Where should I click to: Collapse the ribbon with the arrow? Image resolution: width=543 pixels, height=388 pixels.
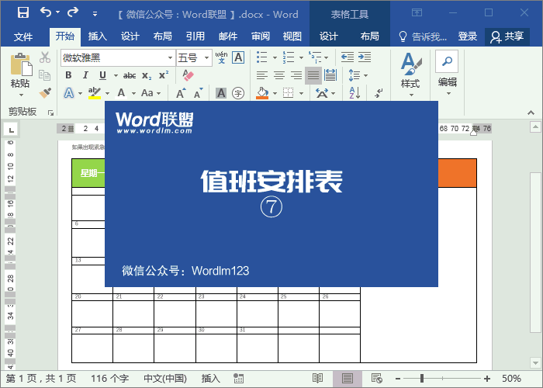(531, 113)
